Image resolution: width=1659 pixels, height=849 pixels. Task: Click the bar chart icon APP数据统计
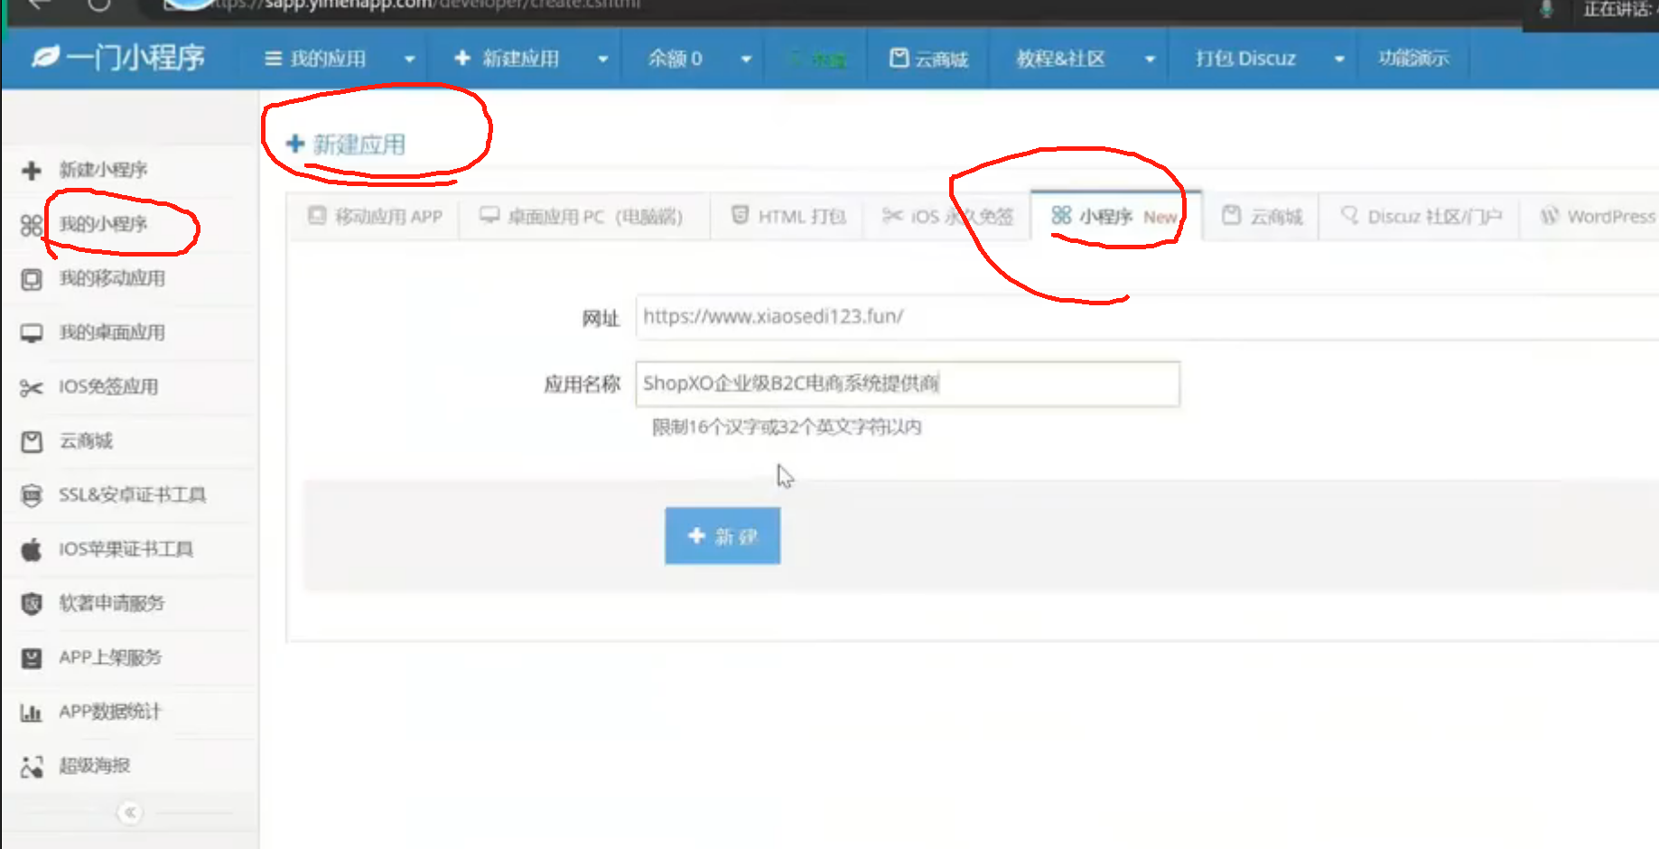click(32, 713)
